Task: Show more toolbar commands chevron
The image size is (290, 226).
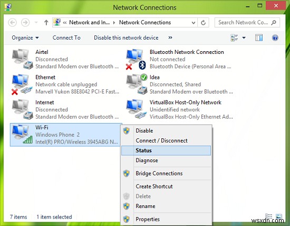Action: click(x=170, y=37)
